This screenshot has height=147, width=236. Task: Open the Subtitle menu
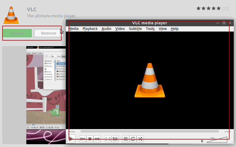pyautogui.click(x=135, y=29)
